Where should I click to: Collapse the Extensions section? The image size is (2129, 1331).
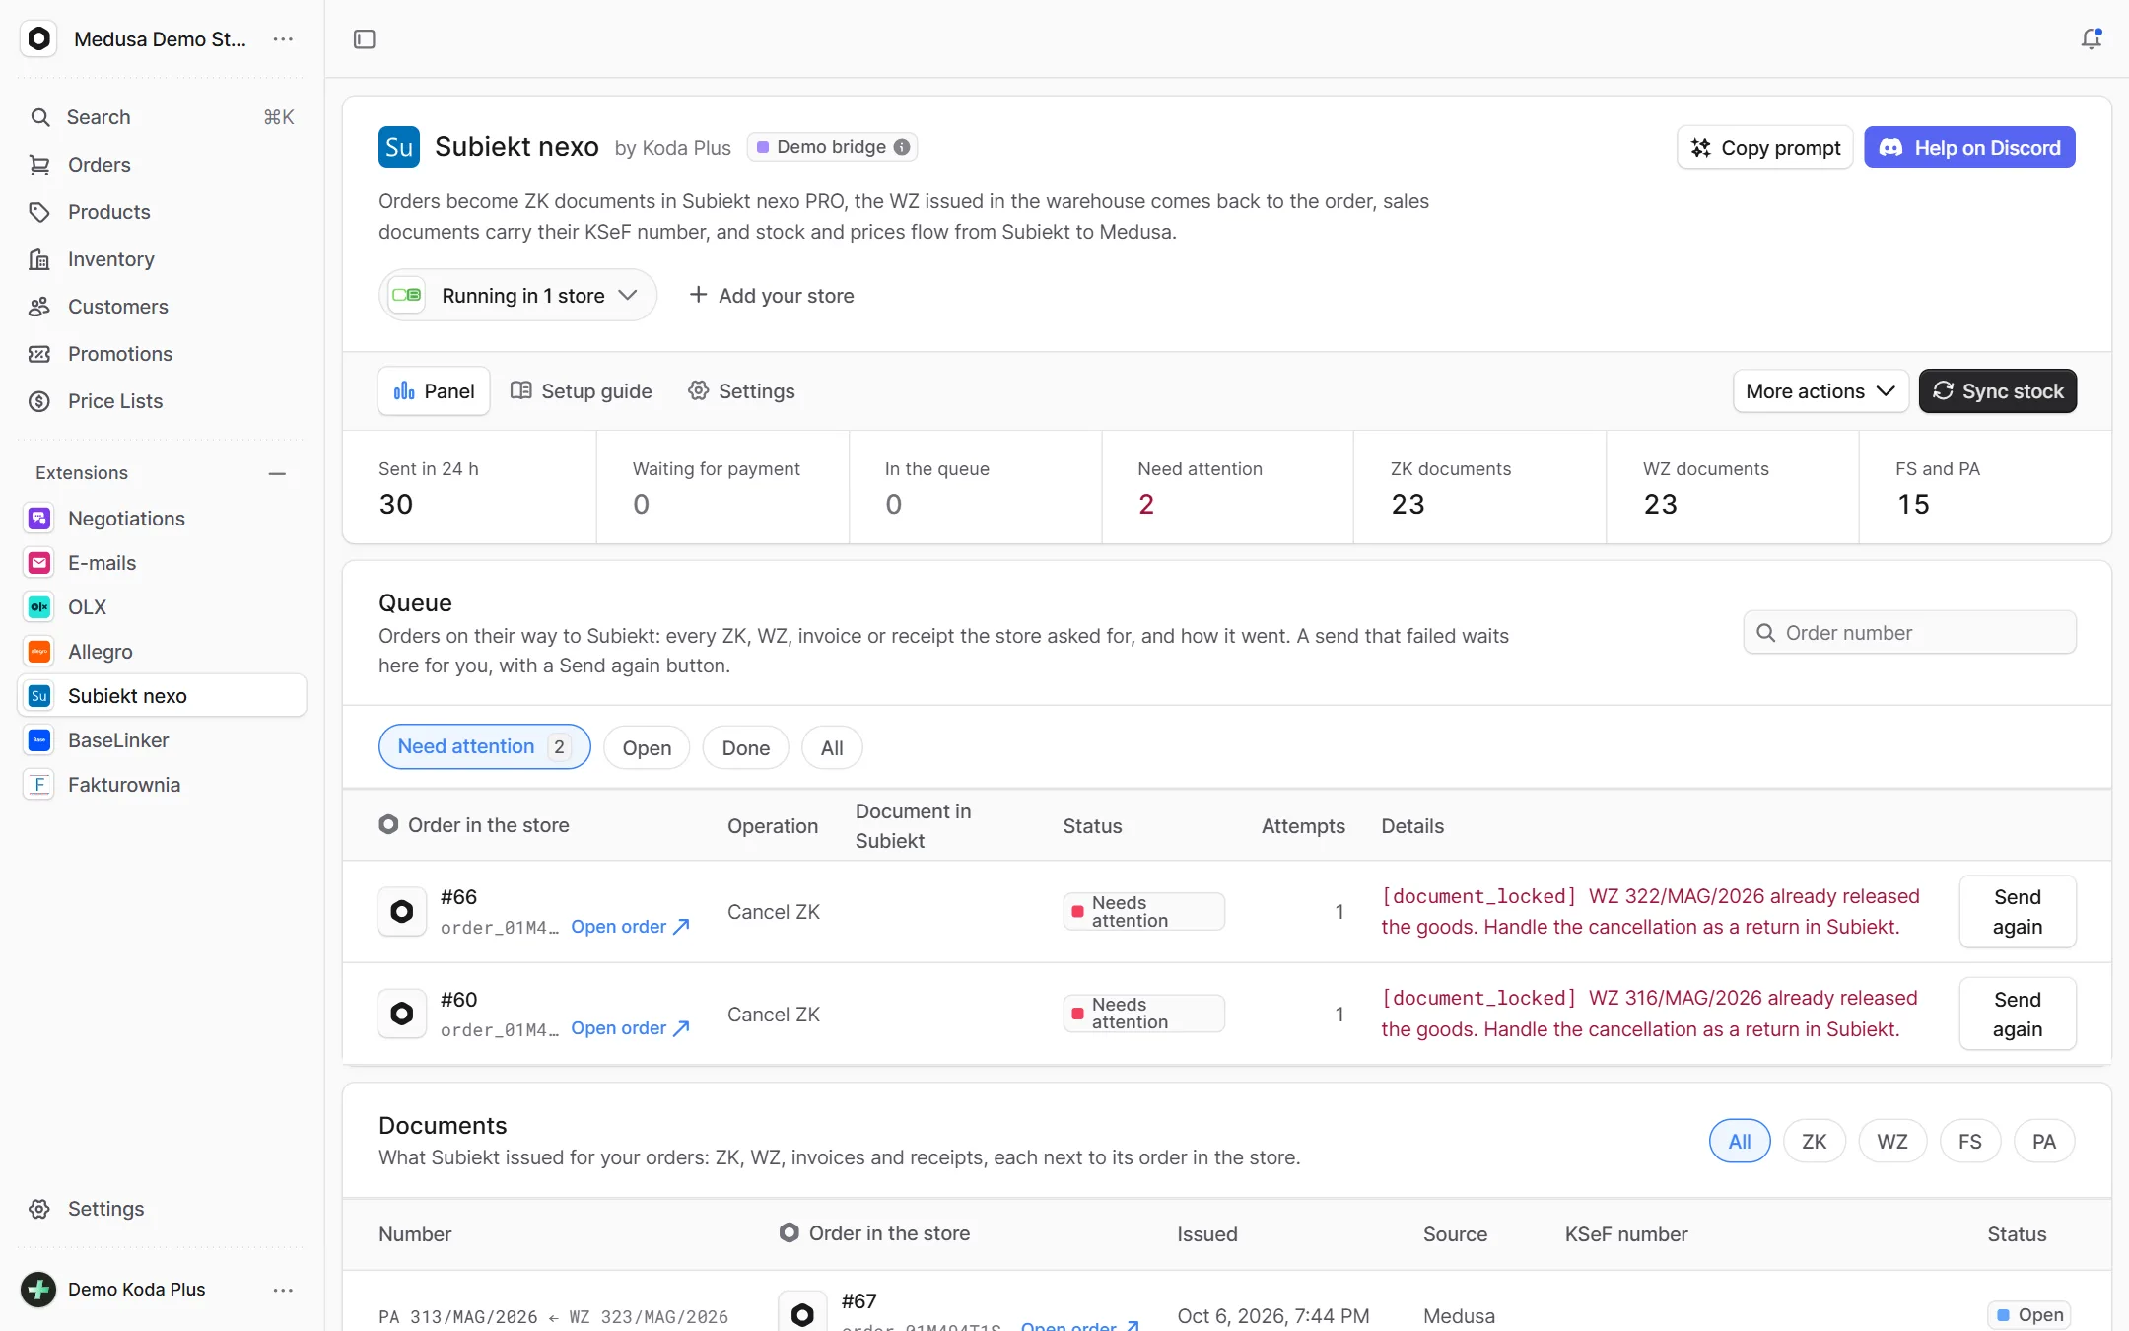point(277,474)
